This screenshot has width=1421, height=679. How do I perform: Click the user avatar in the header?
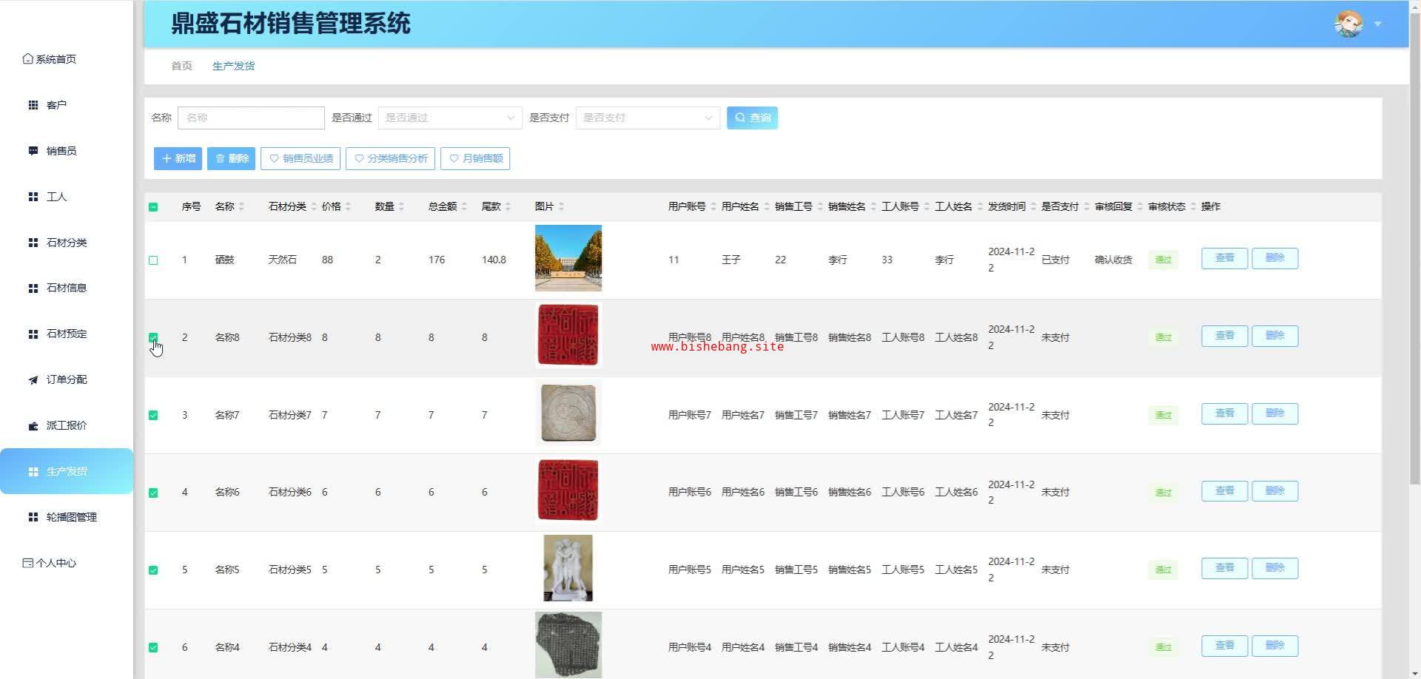[1348, 24]
